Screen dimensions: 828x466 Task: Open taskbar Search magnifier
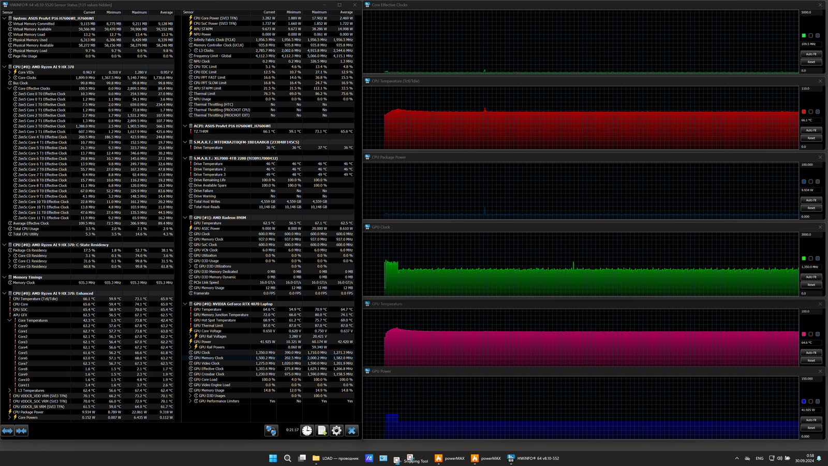tap(288, 458)
